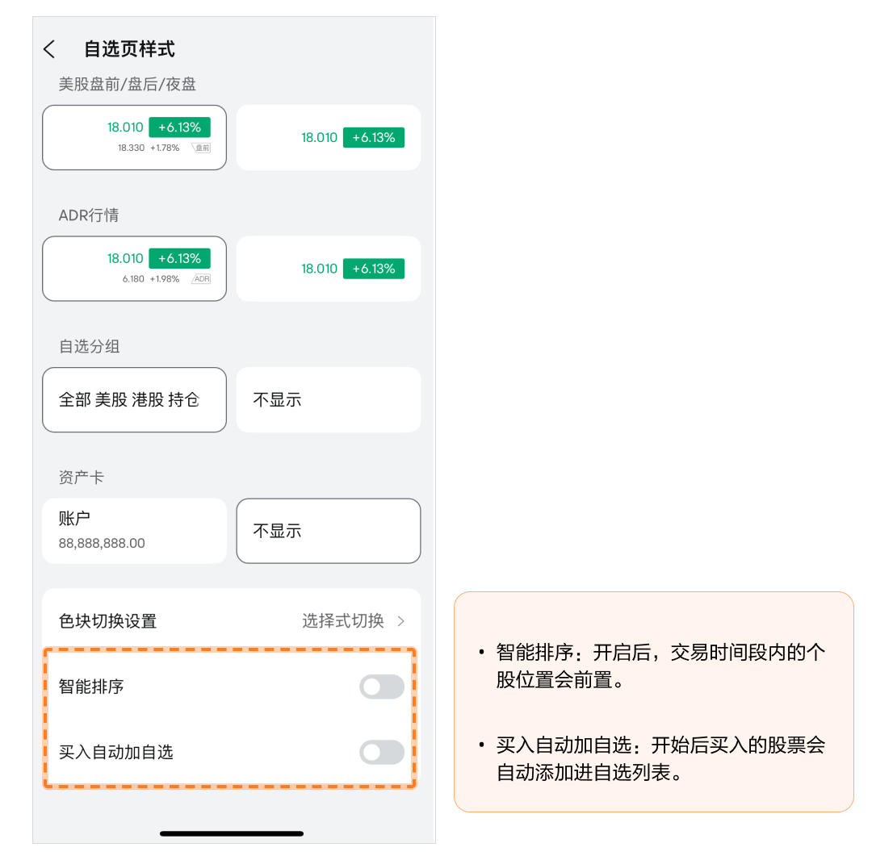Image resolution: width=872 pixels, height=860 pixels.
Task: Select 美股盘前 style without the pre-market line
Action: [x=328, y=137]
